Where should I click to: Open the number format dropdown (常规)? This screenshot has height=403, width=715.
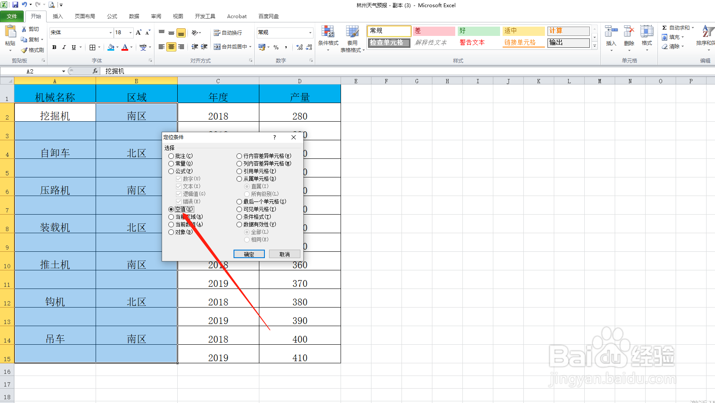point(310,33)
